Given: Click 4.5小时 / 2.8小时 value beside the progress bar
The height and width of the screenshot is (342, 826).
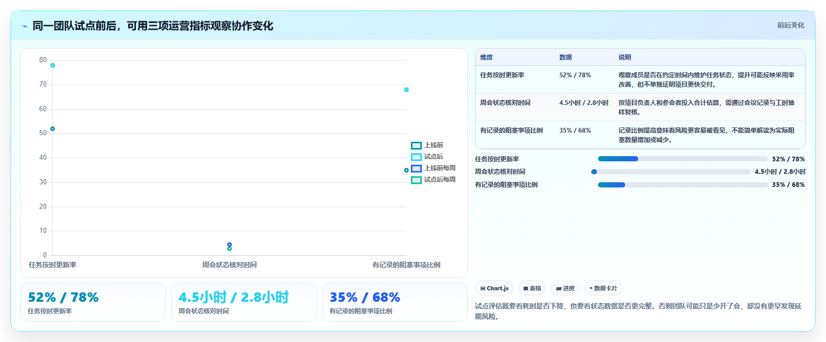Looking at the screenshot, I should coord(779,172).
